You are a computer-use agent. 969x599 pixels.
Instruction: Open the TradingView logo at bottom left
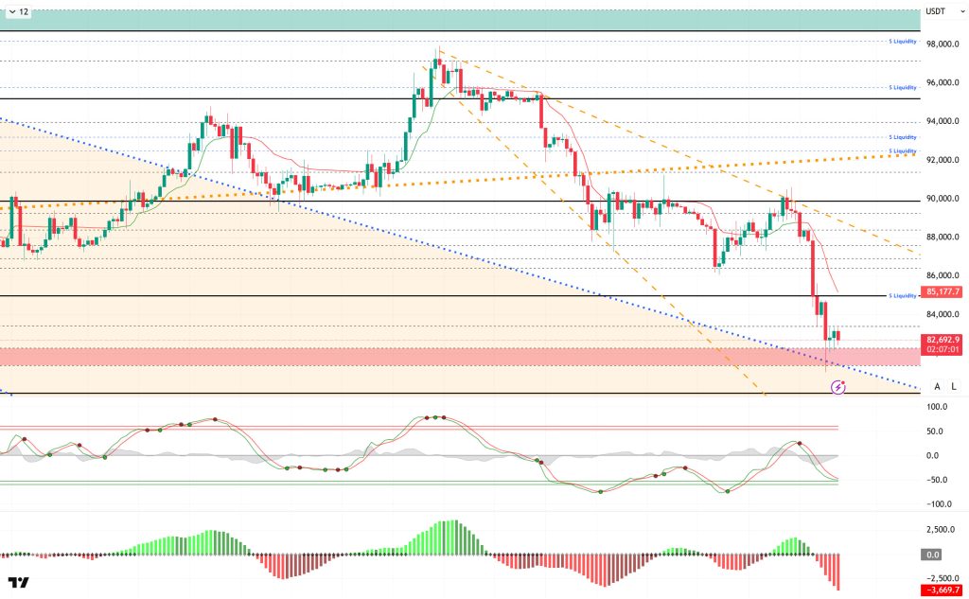pos(19,582)
